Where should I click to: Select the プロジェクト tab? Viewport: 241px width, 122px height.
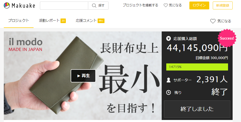[19, 21]
